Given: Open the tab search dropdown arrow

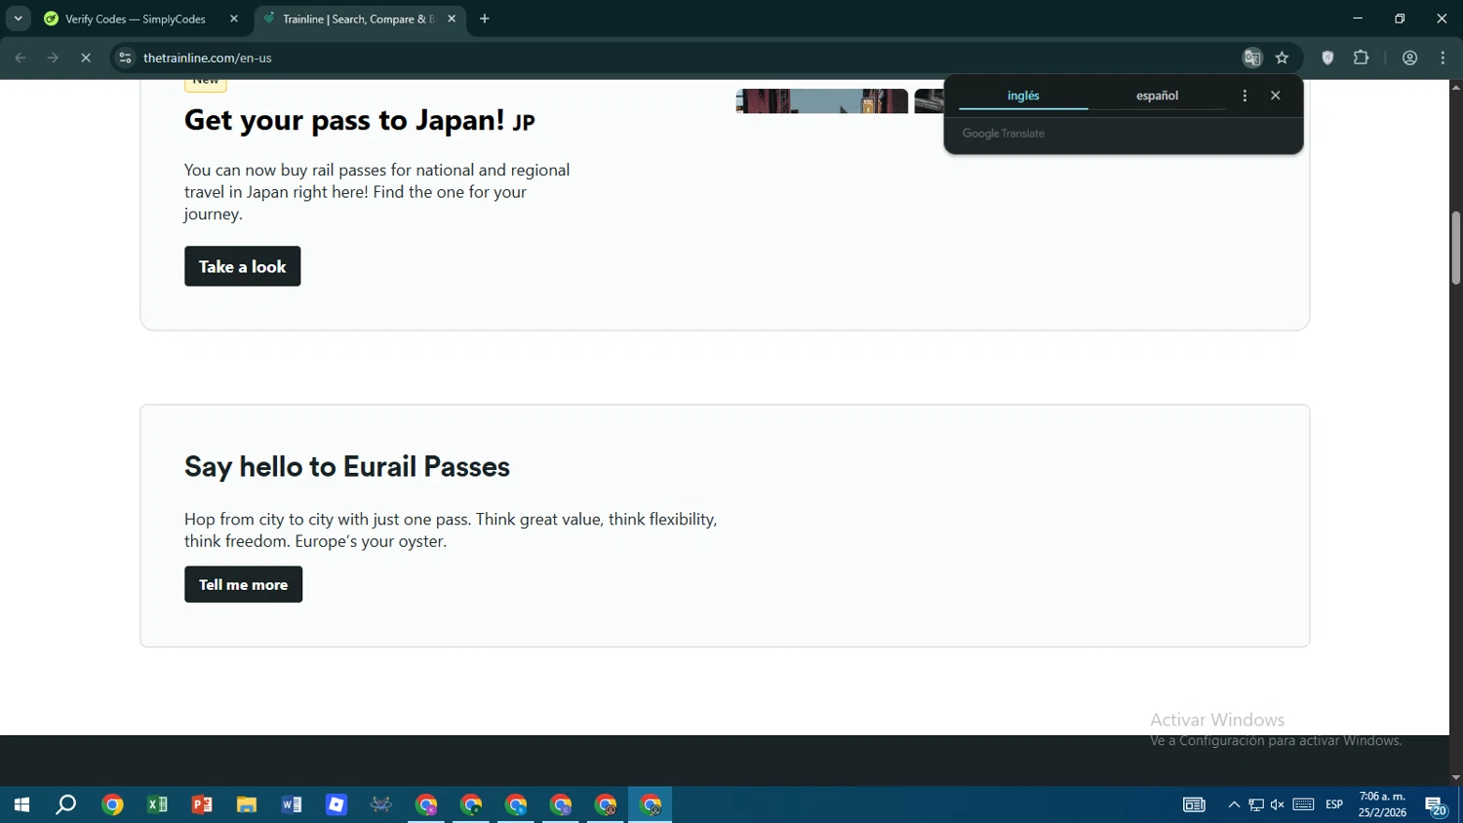Looking at the screenshot, I should [18, 19].
